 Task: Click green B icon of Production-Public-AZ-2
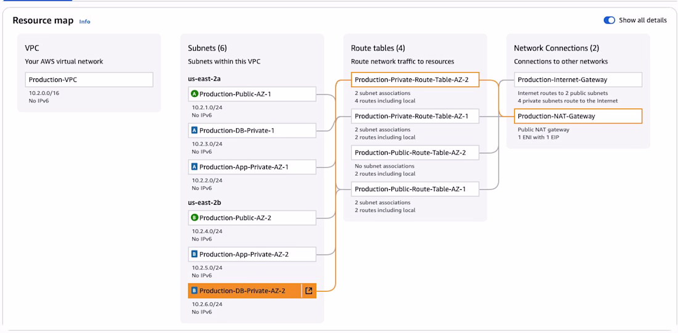pos(195,218)
